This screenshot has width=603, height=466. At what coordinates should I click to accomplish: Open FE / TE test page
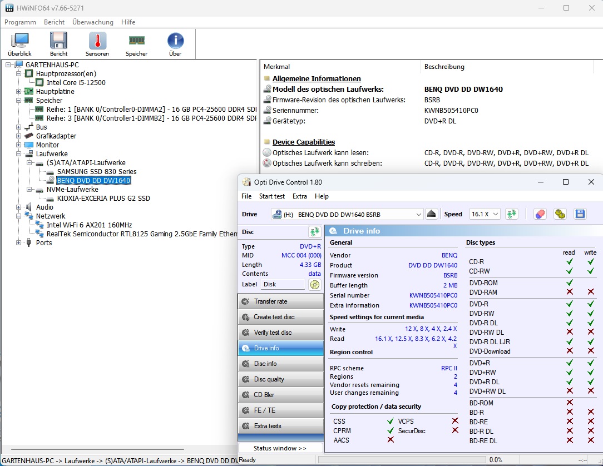coord(281,410)
